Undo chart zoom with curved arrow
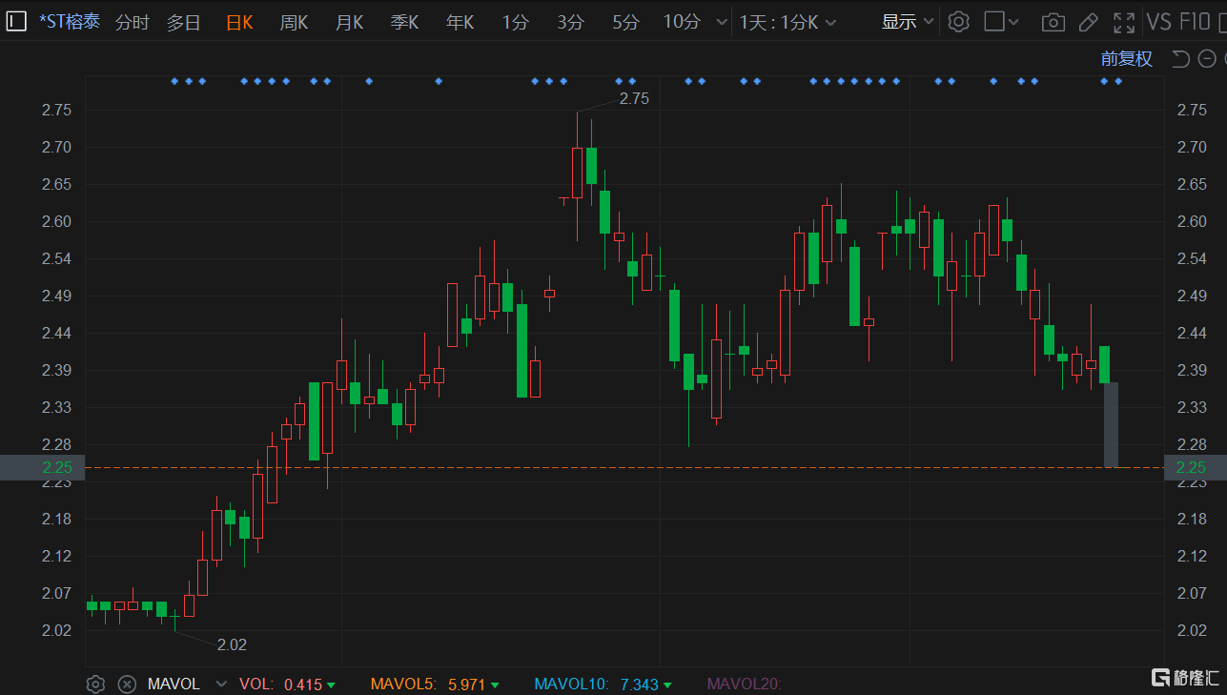The width and height of the screenshot is (1227, 695). point(1180,59)
